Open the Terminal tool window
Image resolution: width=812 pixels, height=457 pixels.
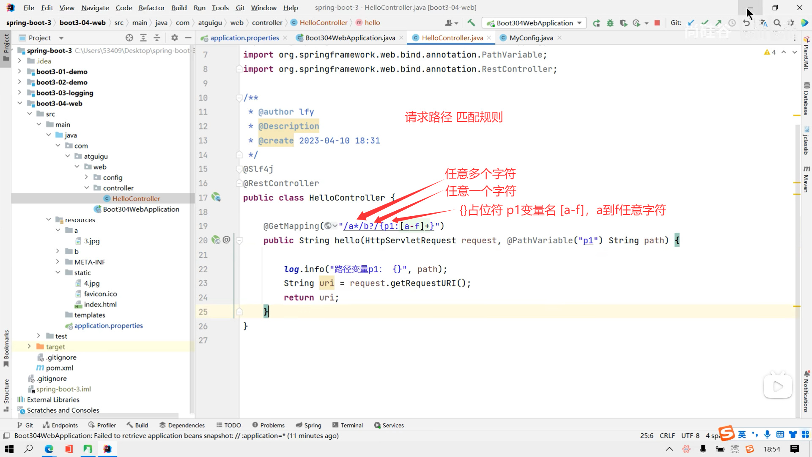click(x=348, y=425)
